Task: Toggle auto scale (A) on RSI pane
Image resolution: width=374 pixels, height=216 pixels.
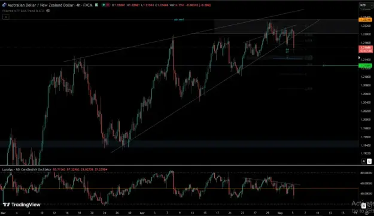Action: [363, 205]
